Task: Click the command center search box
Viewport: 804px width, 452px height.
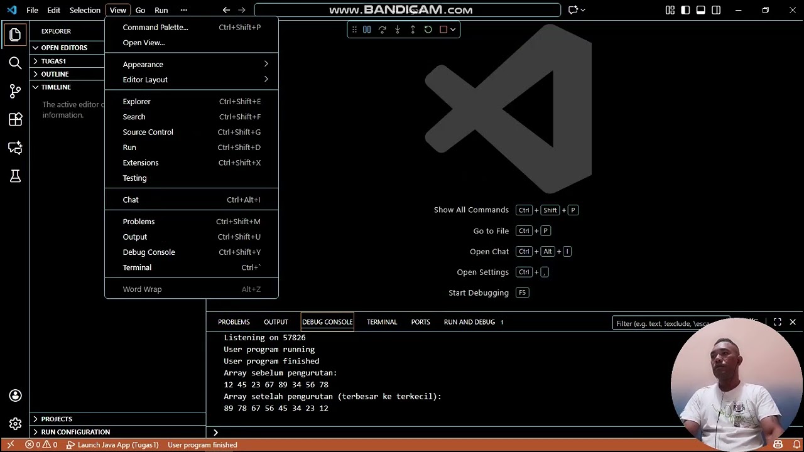Action: pos(407,10)
